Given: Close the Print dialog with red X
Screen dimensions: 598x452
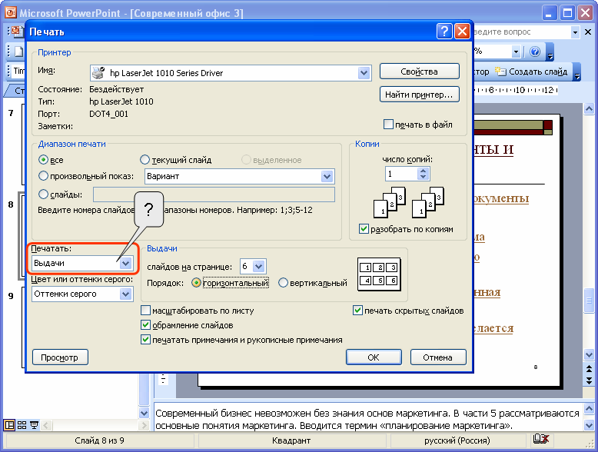Looking at the screenshot, I should point(462,32).
